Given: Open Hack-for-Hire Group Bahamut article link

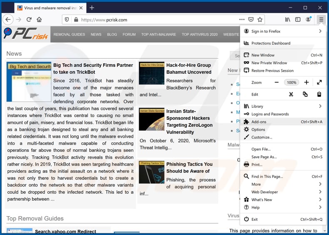Looking at the screenshot, I should (x=189, y=68).
